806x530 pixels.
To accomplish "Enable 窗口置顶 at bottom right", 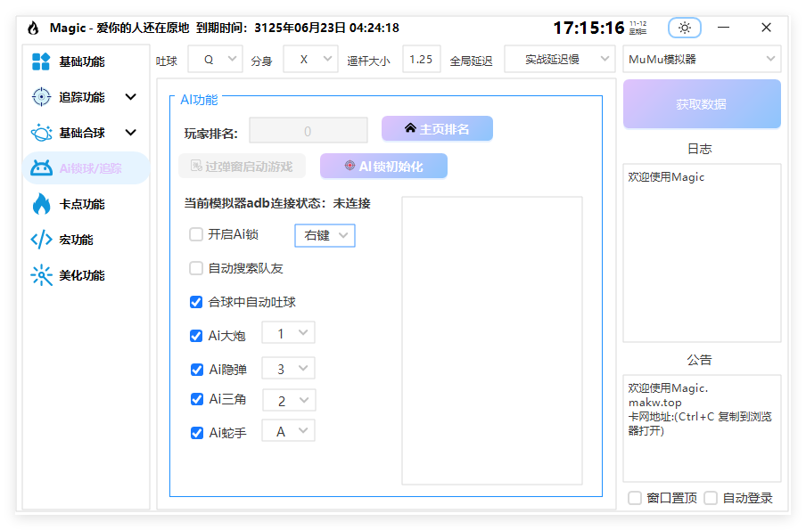I will [635, 498].
